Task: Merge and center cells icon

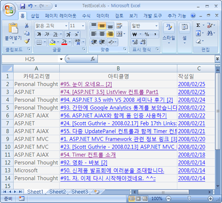Action: [119, 34]
